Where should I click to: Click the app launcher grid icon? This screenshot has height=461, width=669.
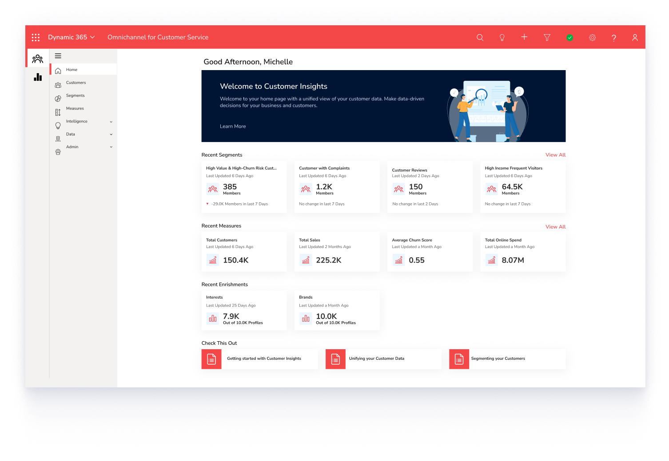[x=36, y=37]
